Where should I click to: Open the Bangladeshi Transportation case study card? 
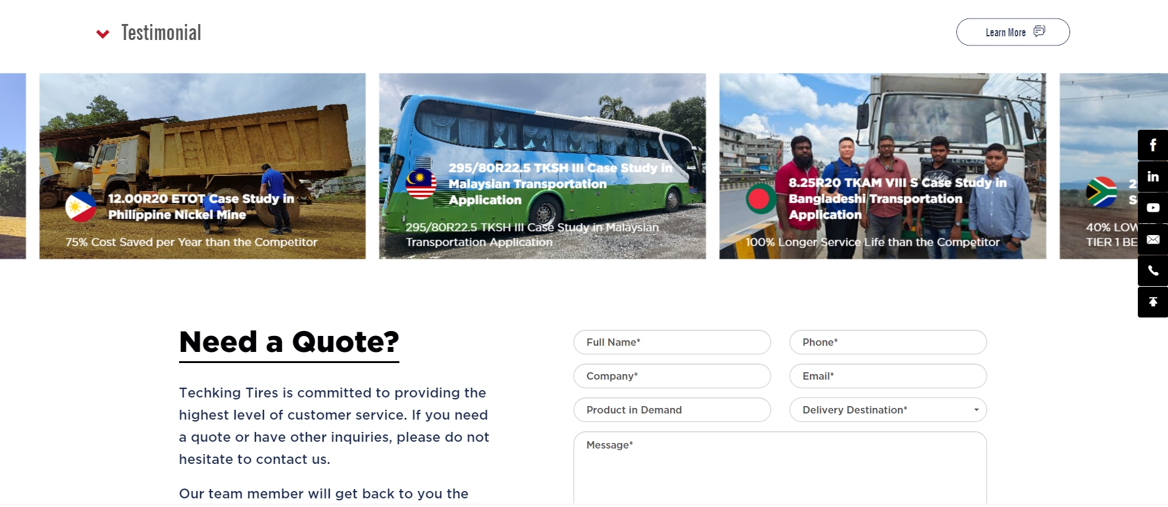[882, 166]
